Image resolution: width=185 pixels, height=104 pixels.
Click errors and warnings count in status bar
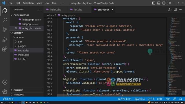8,99
